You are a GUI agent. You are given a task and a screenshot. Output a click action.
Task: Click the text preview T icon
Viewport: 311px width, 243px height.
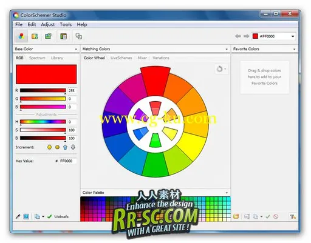click(x=293, y=217)
